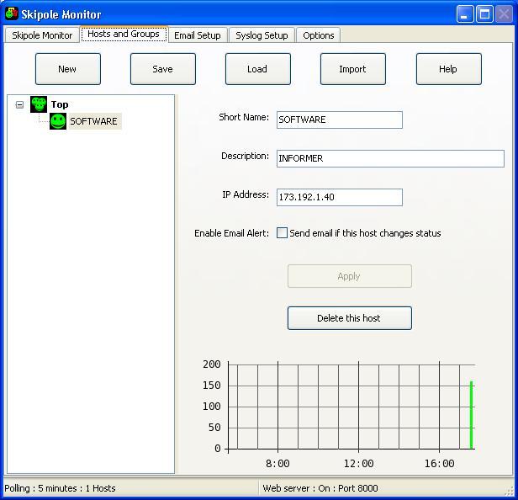
Task: Minimize the Skipole Monitor window
Action: coord(464,14)
